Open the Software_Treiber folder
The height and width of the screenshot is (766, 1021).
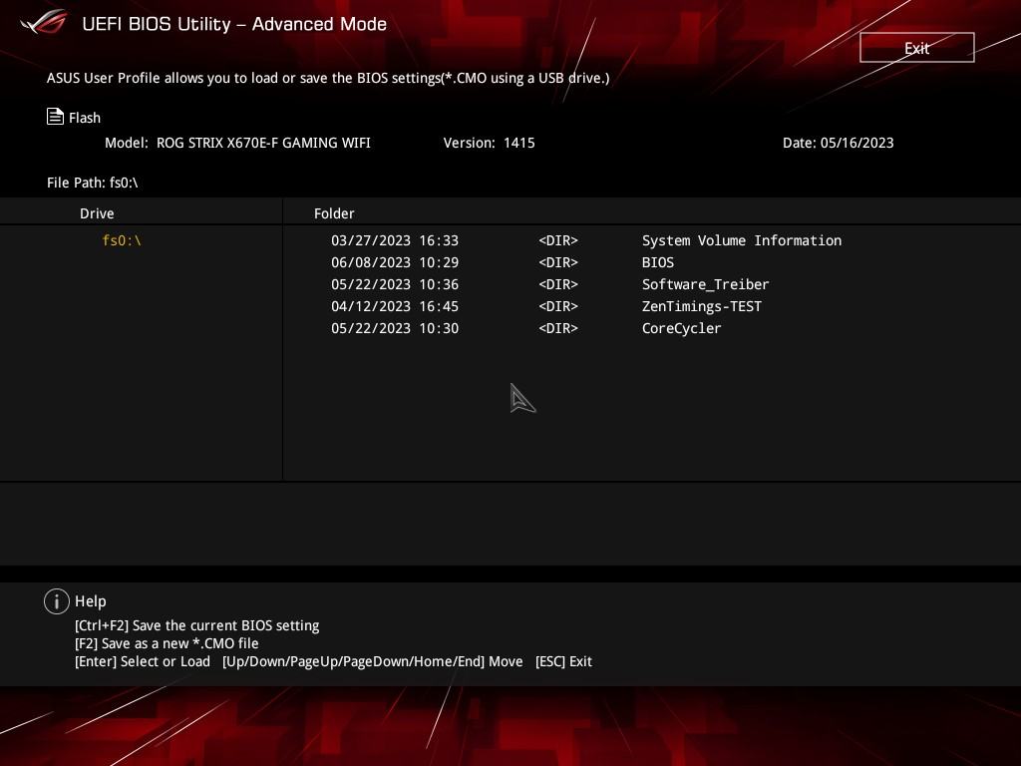pyautogui.click(x=705, y=284)
